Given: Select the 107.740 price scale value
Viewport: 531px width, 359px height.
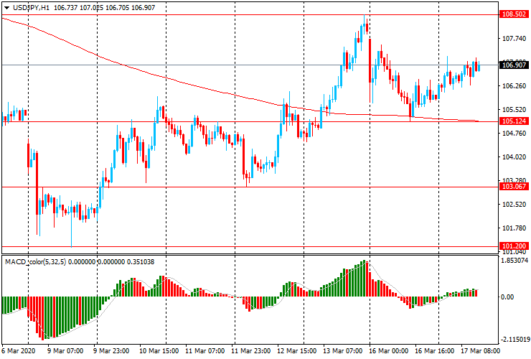Looking at the screenshot, I should (514, 39).
